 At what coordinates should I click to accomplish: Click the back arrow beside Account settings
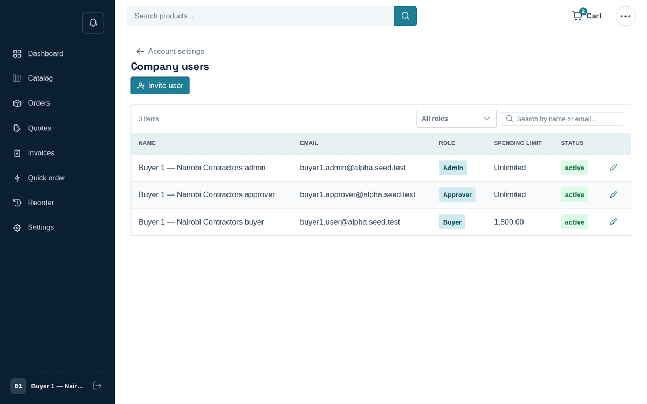140,52
